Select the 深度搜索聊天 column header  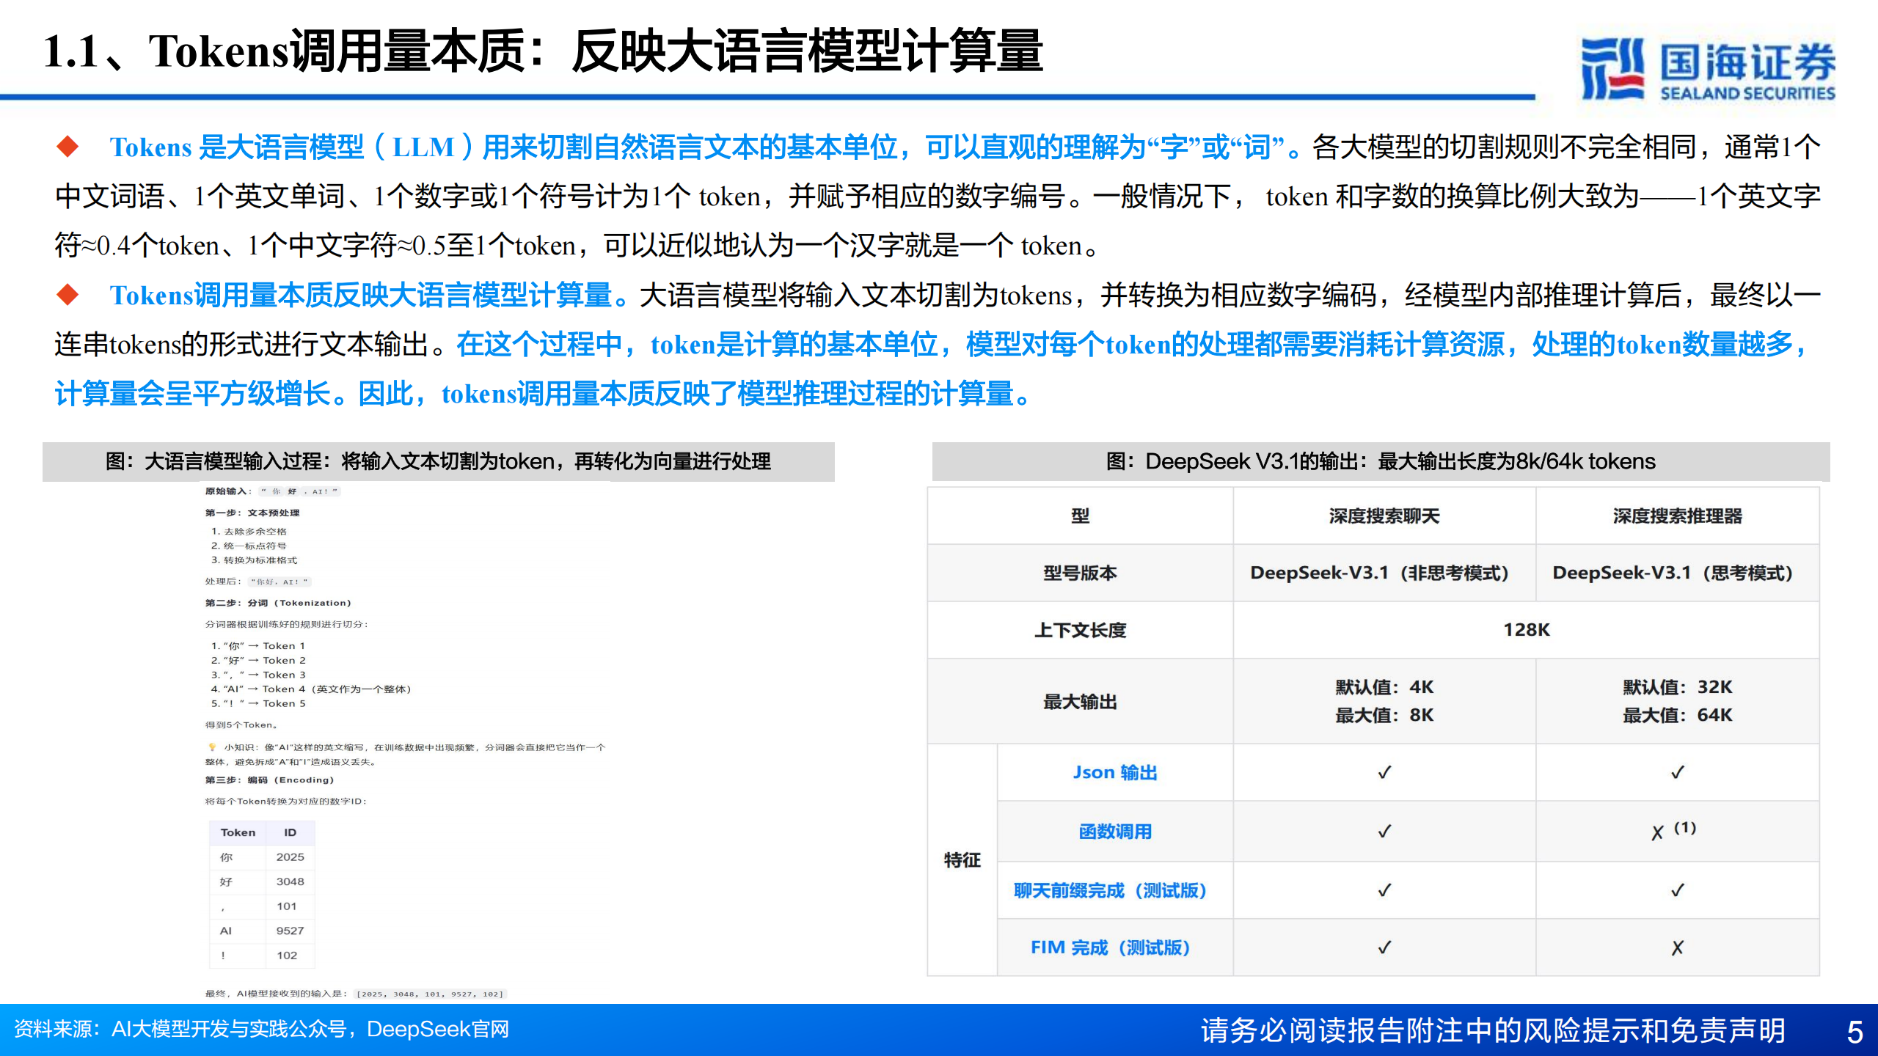click(1384, 516)
